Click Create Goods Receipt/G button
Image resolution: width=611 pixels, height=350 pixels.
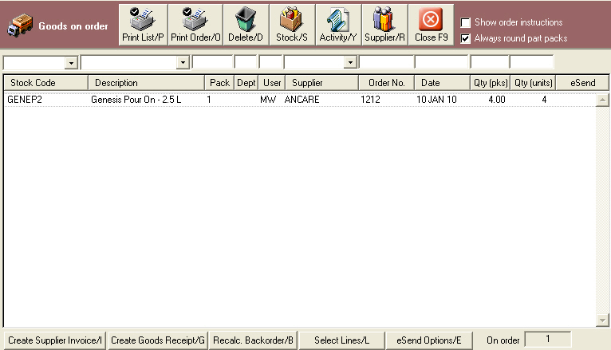click(158, 340)
